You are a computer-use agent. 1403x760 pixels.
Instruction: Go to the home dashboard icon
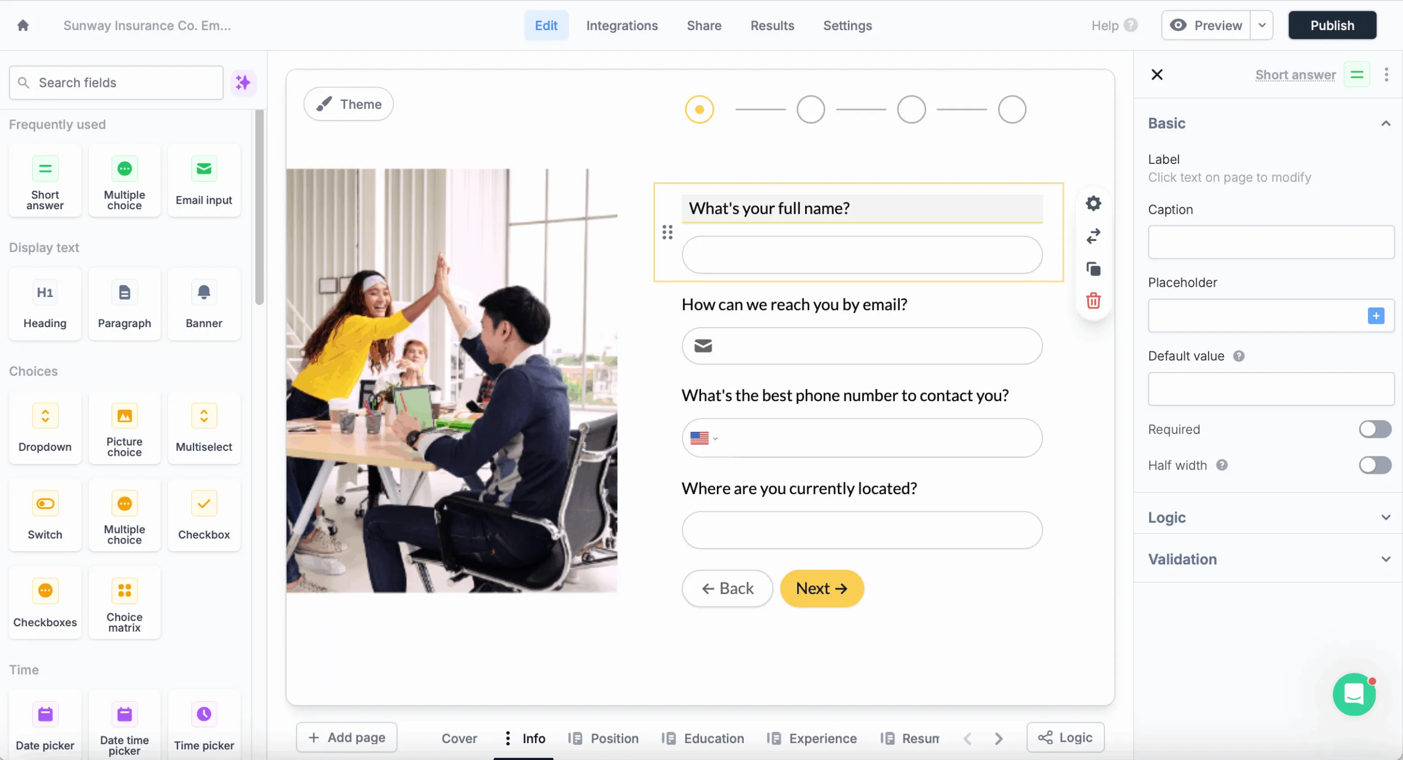pos(23,25)
